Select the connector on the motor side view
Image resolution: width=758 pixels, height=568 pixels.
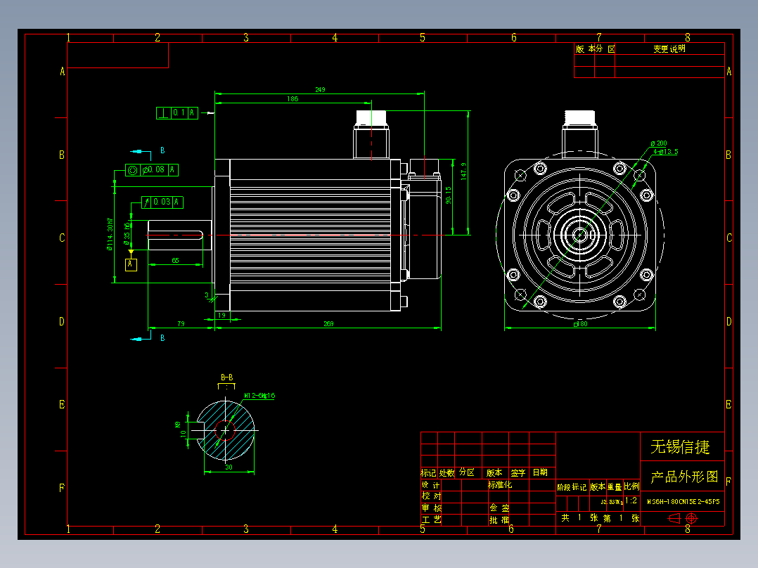371,134
